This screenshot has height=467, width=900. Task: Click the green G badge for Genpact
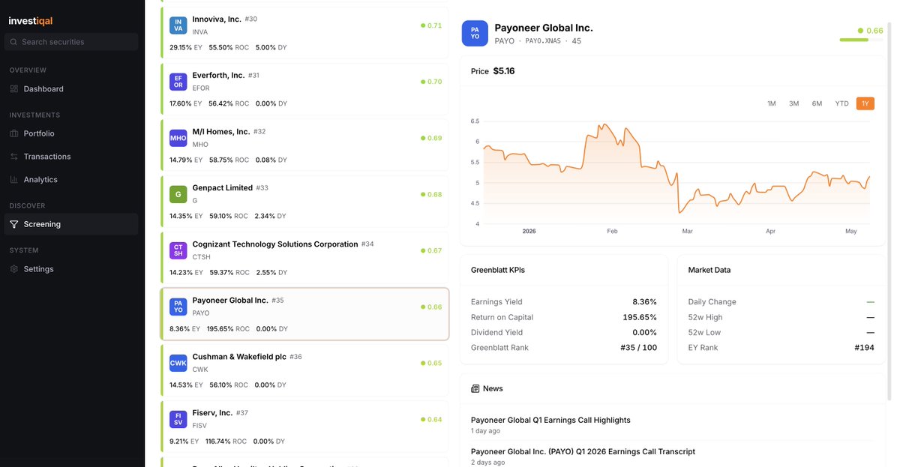click(x=178, y=194)
